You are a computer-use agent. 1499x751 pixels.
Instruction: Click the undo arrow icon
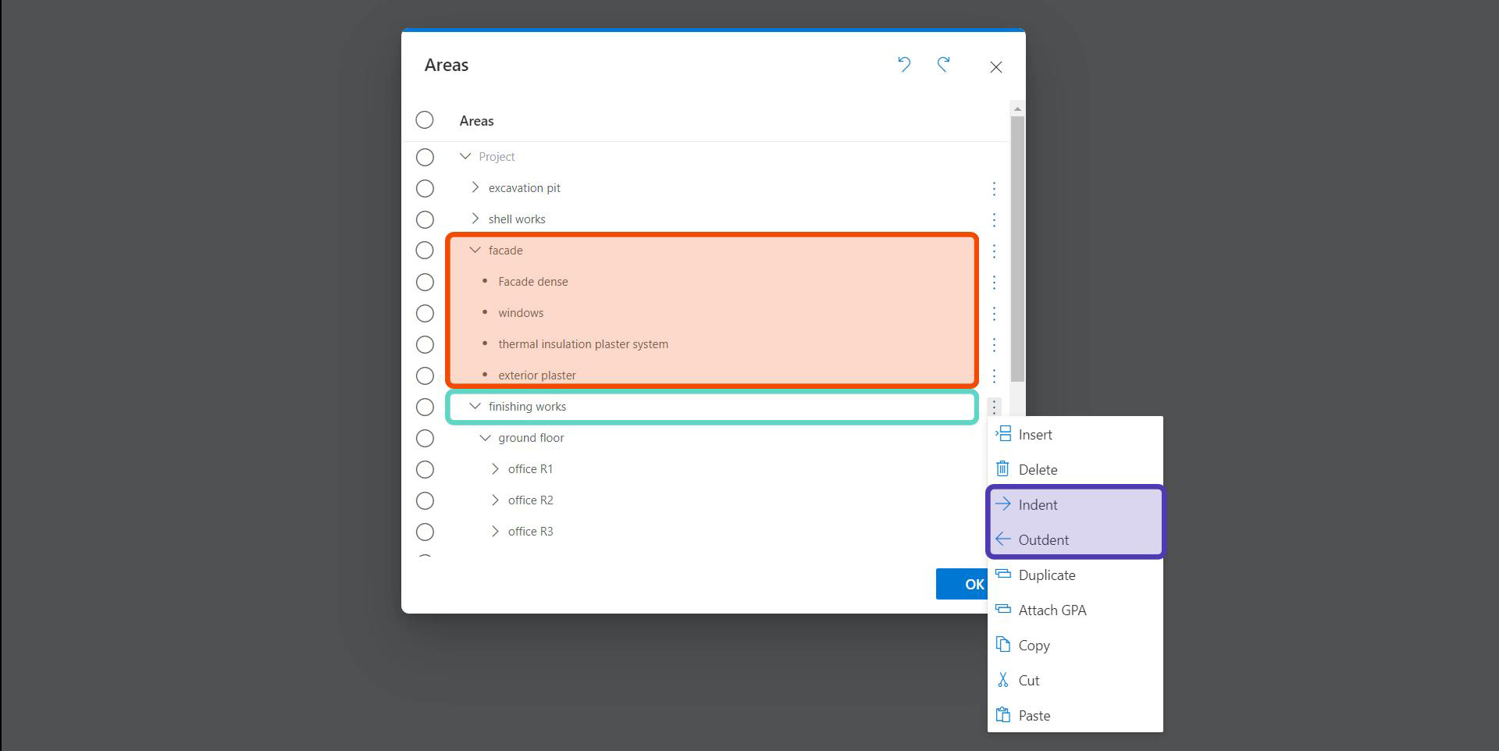pyautogui.click(x=904, y=65)
